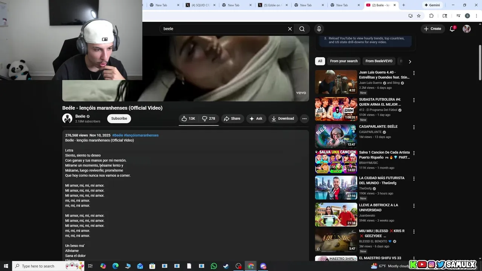Screen dimensions: 482x271
Task: Click the Create button
Action: (x=432, y=29)
